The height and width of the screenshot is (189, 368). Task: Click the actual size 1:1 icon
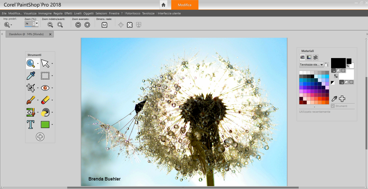104,25
